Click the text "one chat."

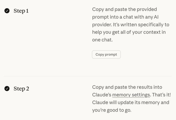click(102, 40)
